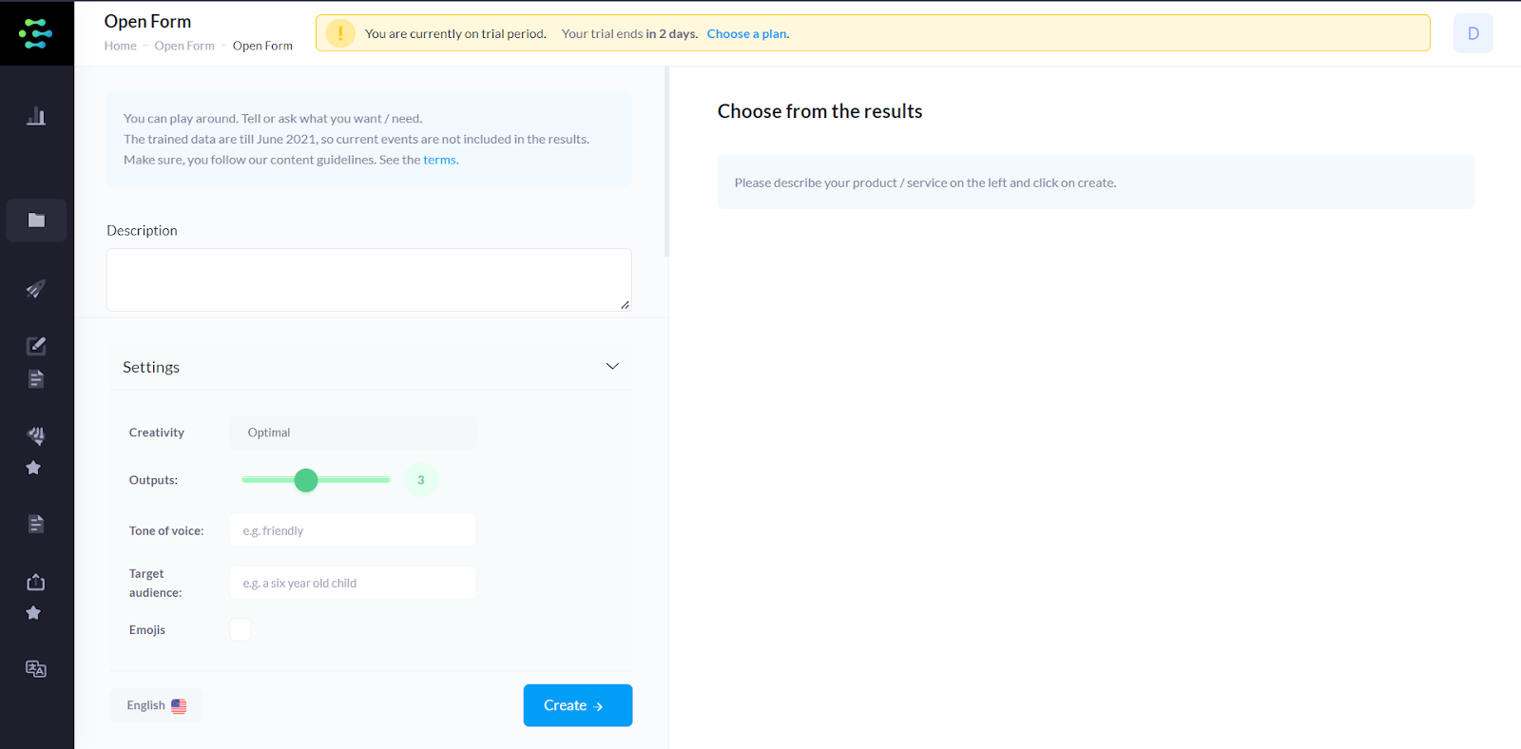Viewport: 1521px width, 749px height.
Task: Click the blue Create button
Action: point(578,705)
